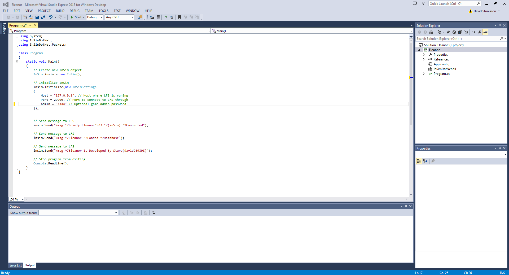Close the Program.cs editor tab
The image size is (509, 275).
pyautogui.click(x=35, y=25)
